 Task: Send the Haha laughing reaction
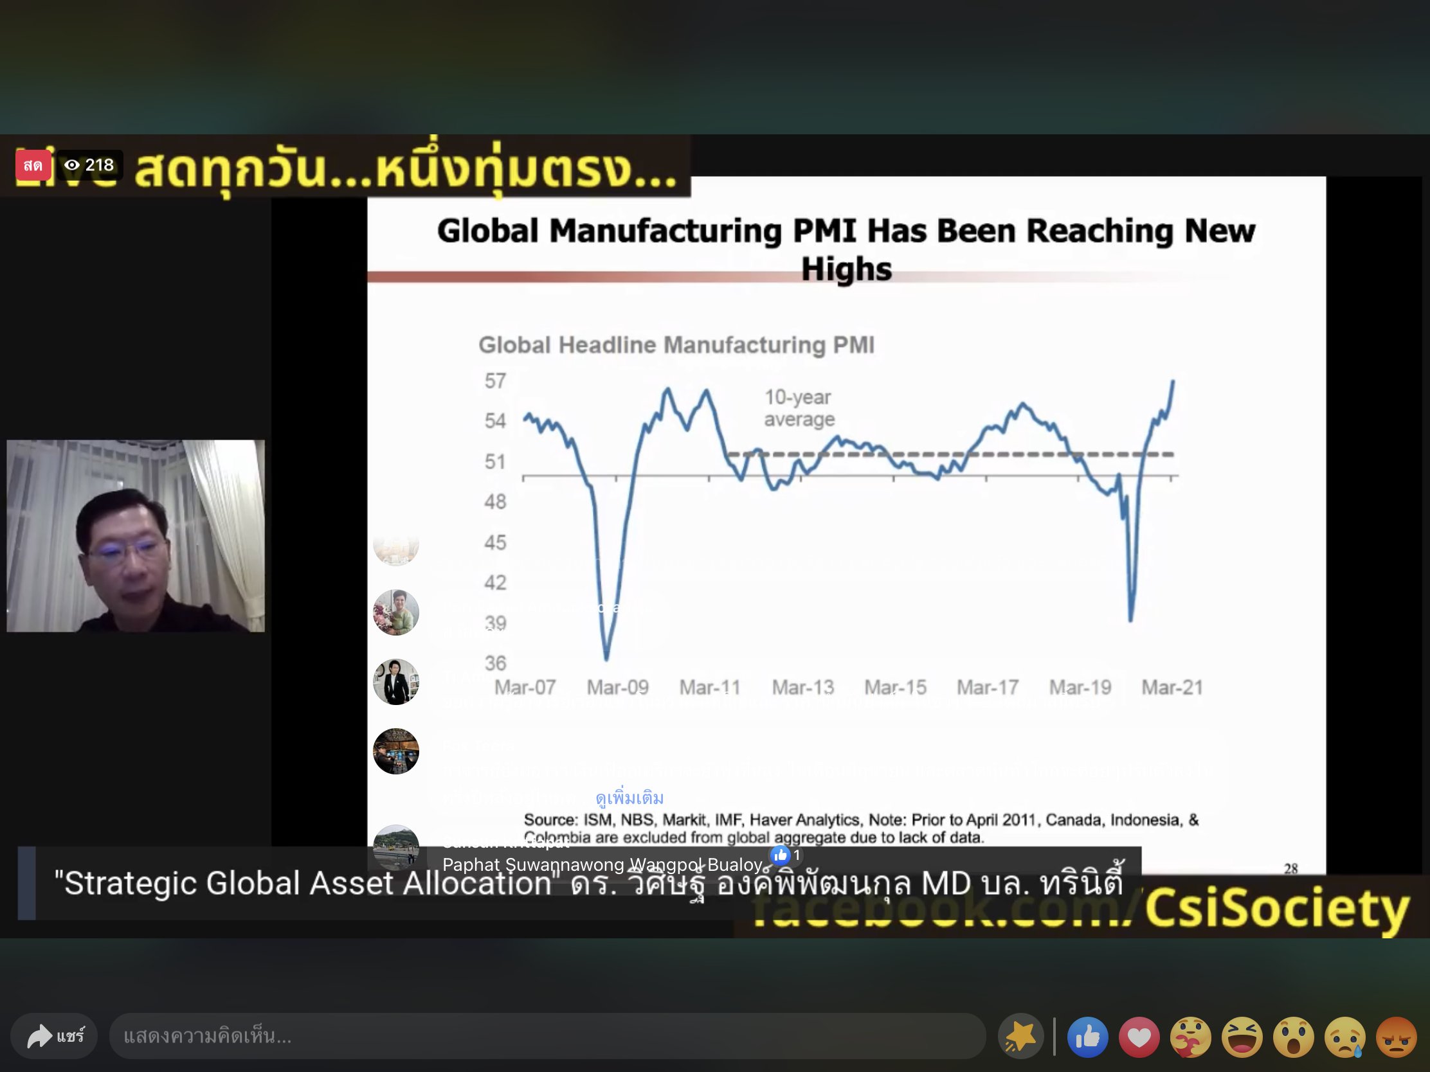pyautogui.click(x=1242, y=1037)
